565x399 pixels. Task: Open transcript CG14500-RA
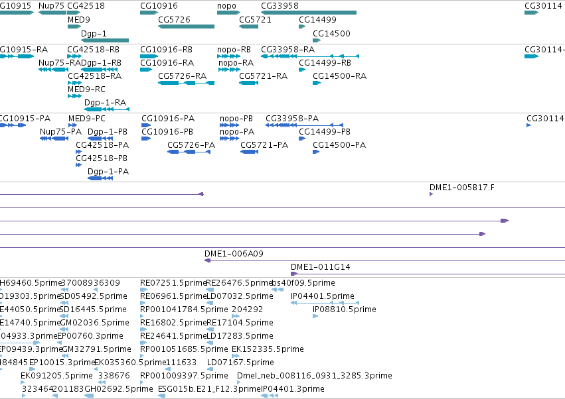[339, 76]
